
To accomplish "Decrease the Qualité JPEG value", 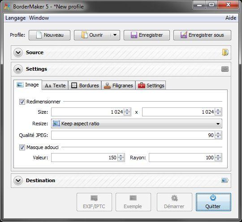I will (x=218, y=137).
